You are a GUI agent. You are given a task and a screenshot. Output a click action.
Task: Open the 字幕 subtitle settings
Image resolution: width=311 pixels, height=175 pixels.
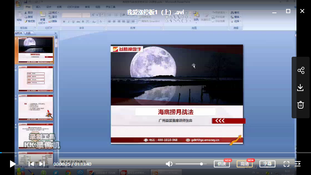(x=267, y=164)
